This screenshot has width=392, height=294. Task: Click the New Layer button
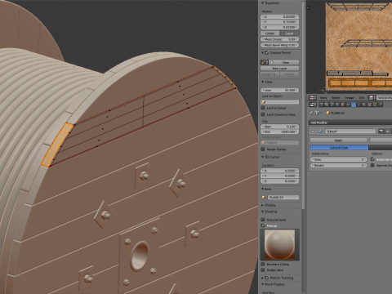(279, 69)
